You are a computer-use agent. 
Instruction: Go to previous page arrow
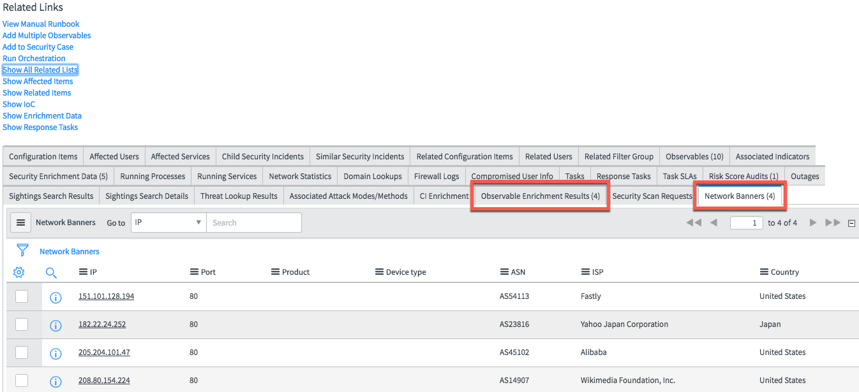tap(713, 222)
